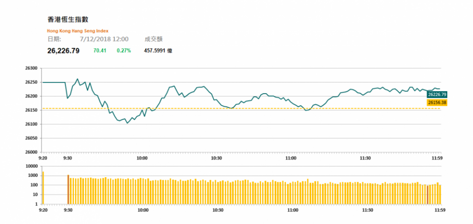Click the 11:00 label on price chart axis
This screenshot has width=473, height=224.
pyautogui.click(x=291, y=158)
